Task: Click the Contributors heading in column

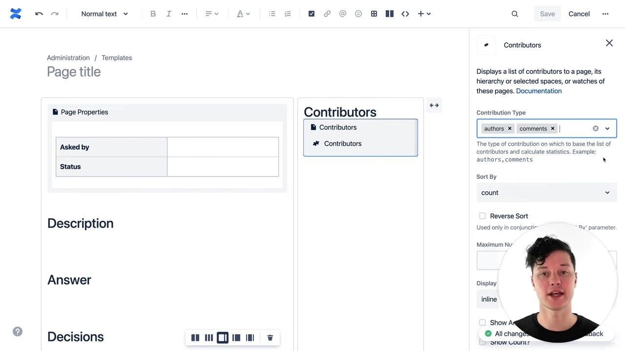Action: click(x=340, y=112)
